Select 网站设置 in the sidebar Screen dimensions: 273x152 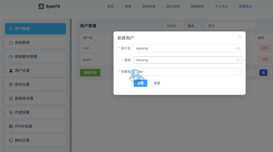[36, 140]
